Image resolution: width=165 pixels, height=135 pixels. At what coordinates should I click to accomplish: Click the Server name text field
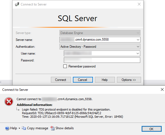pyautogui.click(x=98, y=40)
